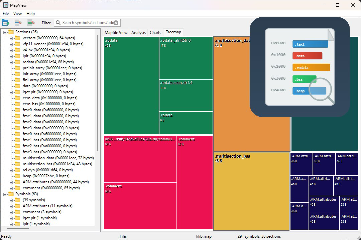Switch to the Analysis tab
Viewport: 361px width, 240px height.
tap(138, 33)
